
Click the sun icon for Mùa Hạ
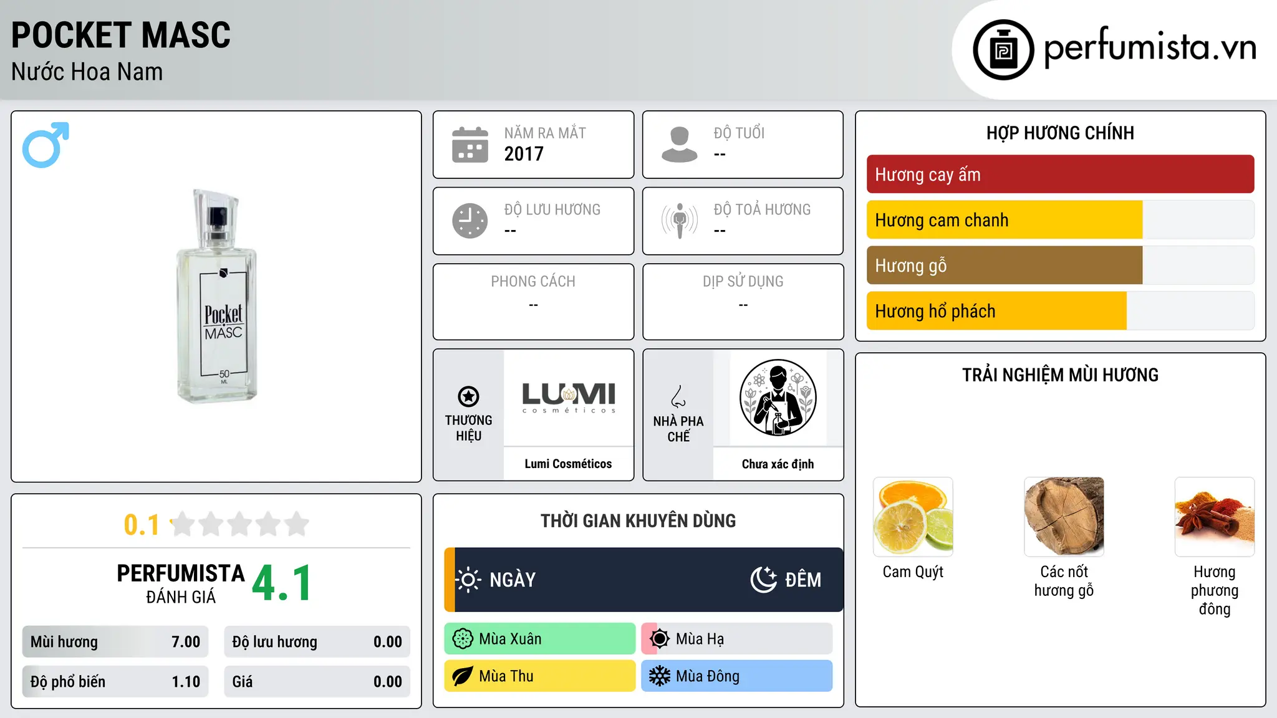pyautogui.click(x=659, y=639)
